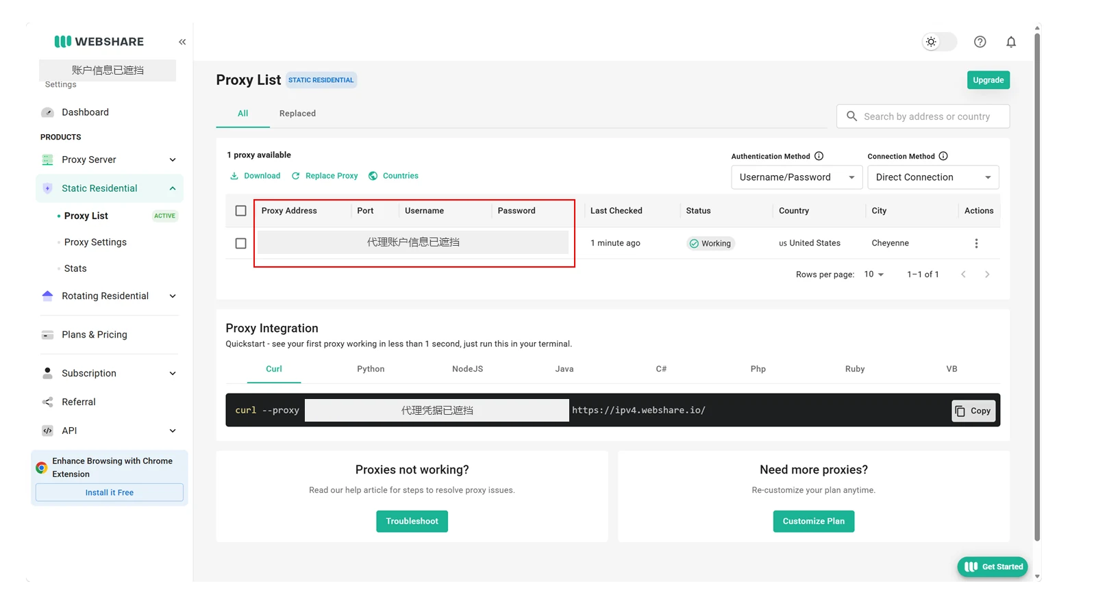Screen dimensions: 1096x616
Task: Click the Connection Method info icon
Action: [943, 156]
